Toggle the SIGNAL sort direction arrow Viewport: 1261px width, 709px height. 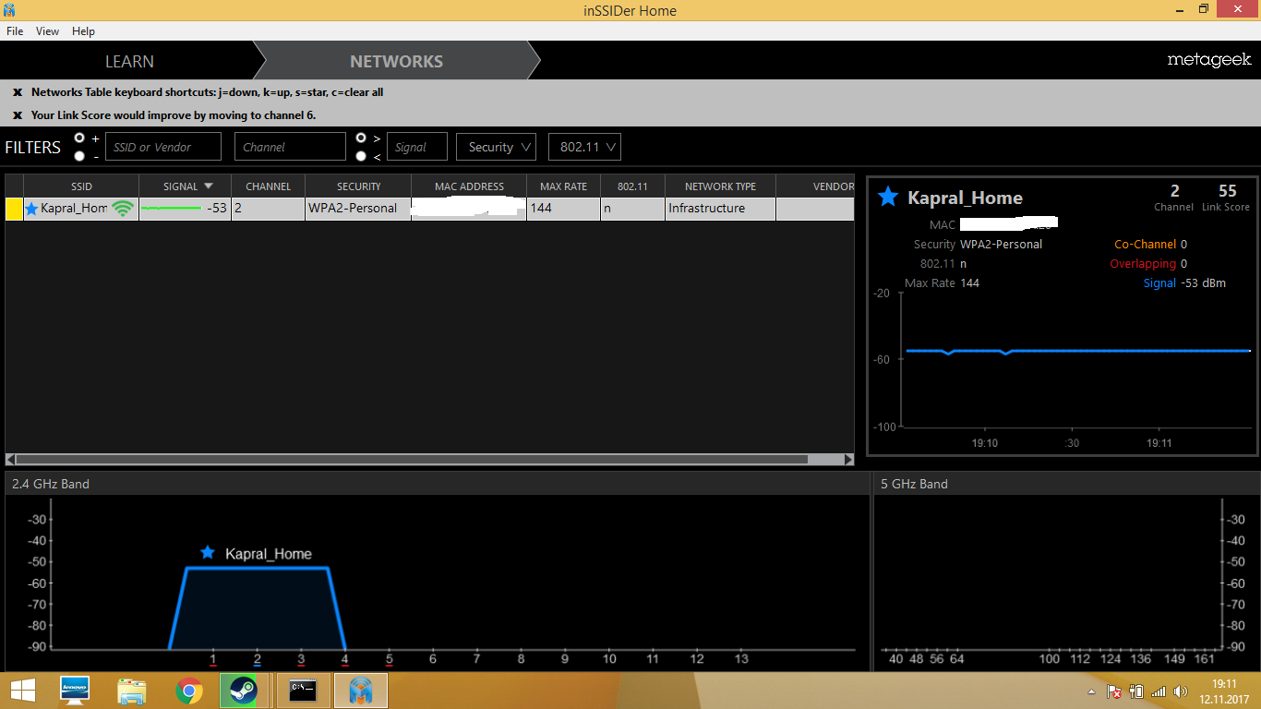pyautogui.click(x=209, y=186)
